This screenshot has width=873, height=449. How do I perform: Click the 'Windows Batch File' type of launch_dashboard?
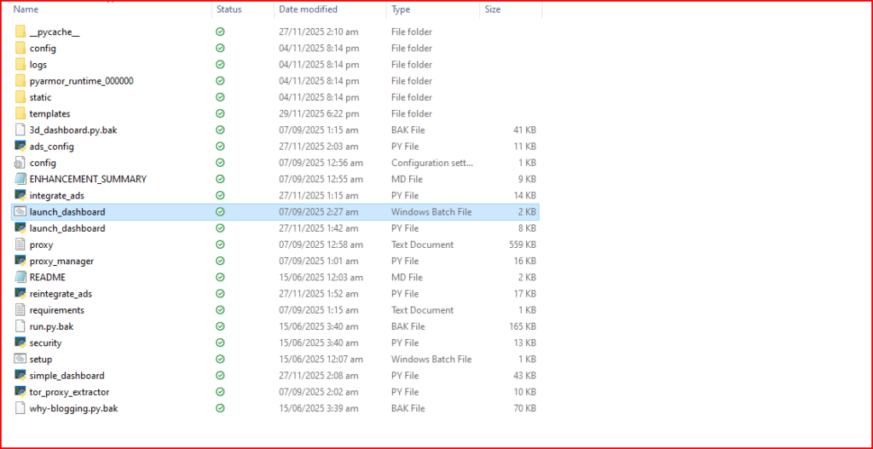[x=431, y=212]
